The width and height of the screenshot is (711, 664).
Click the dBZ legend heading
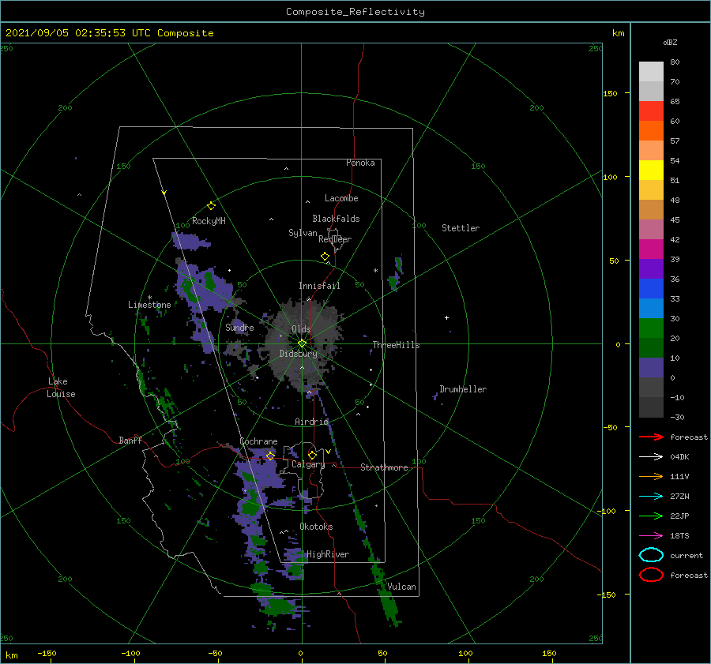coord(670,42)
